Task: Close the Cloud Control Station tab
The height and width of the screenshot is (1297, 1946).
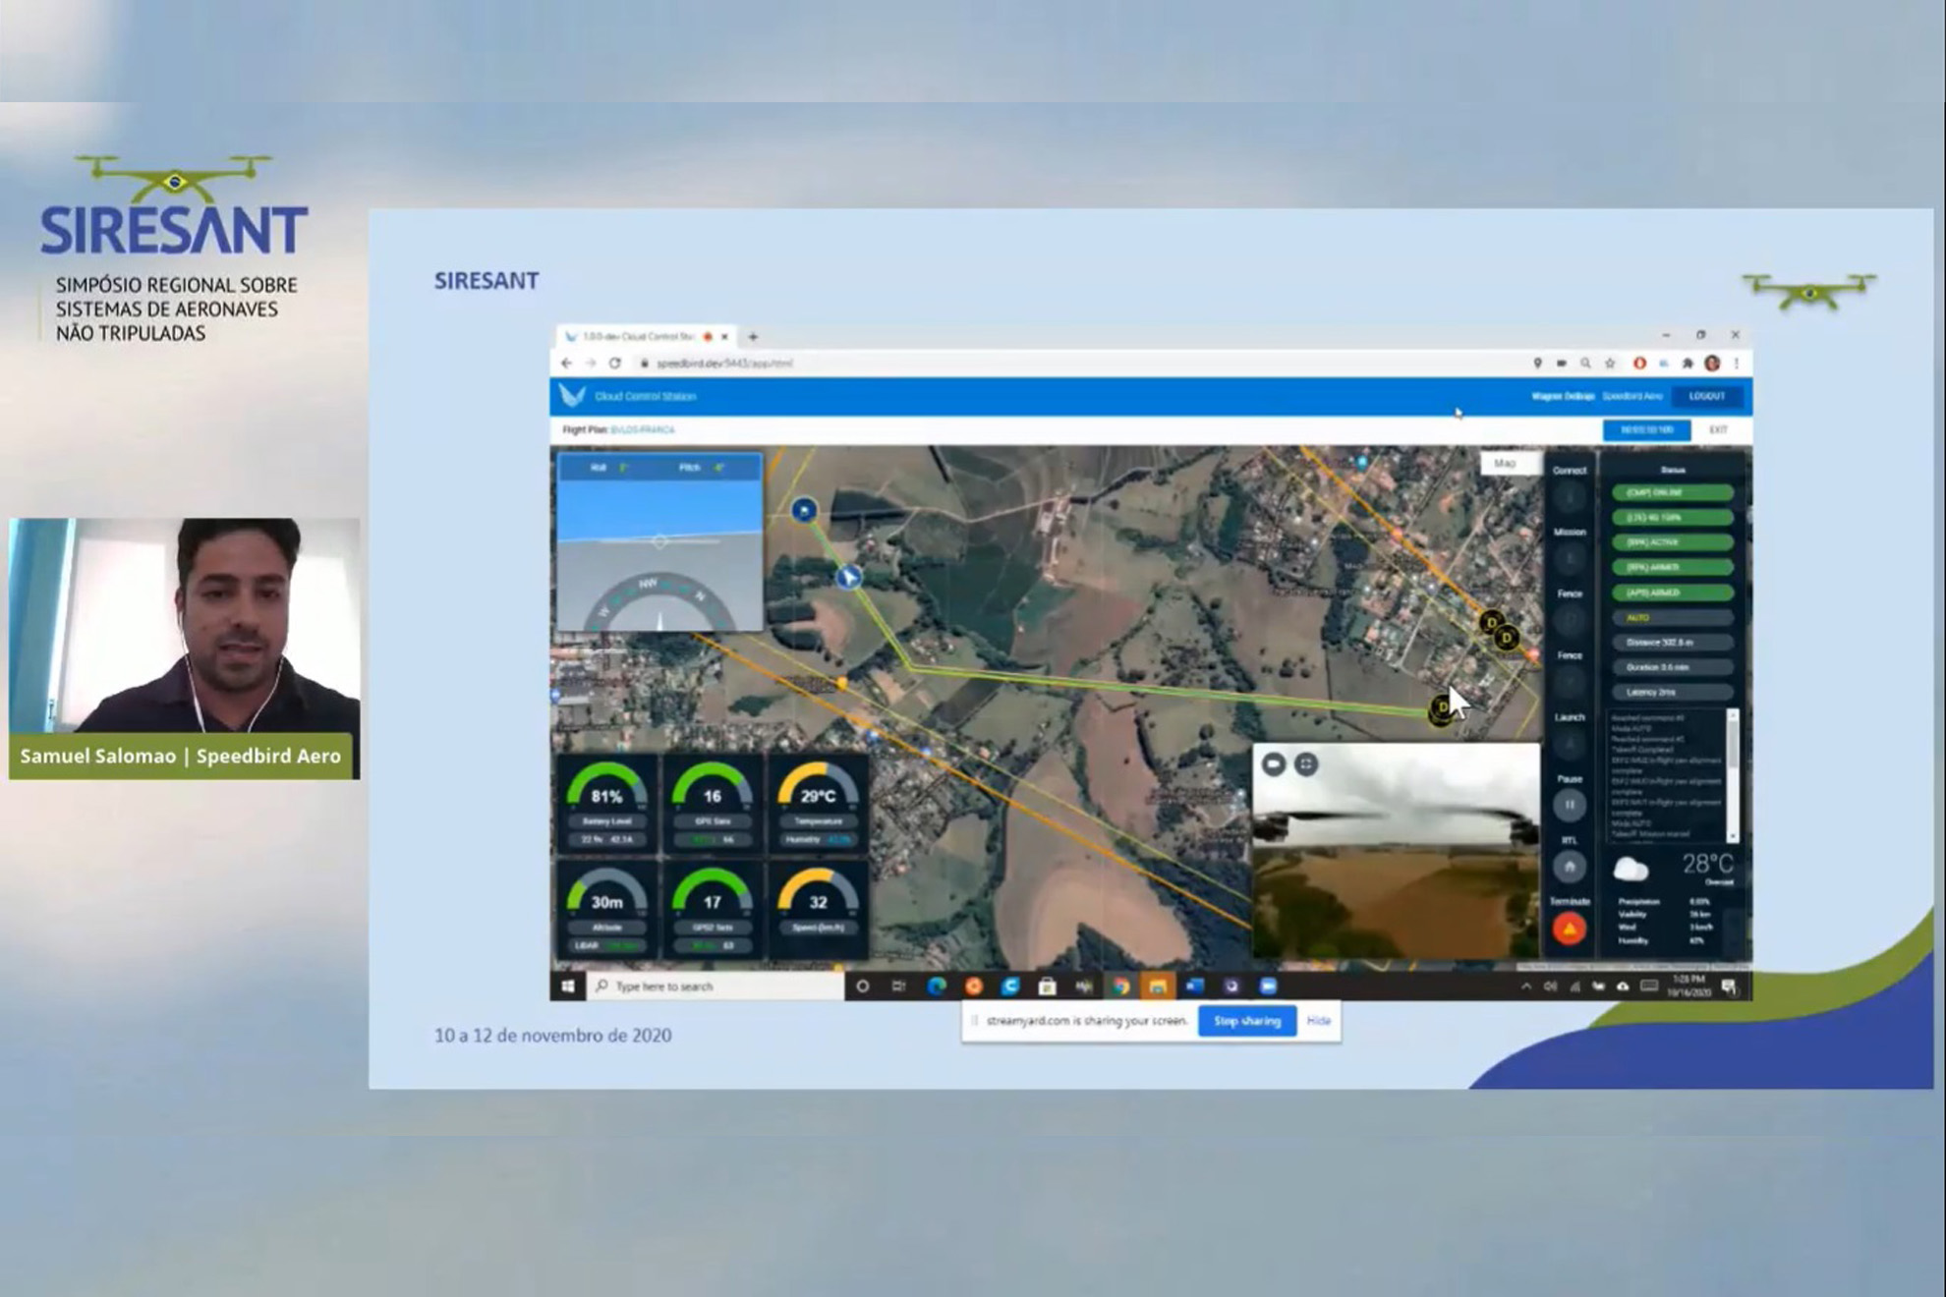Action: [x=724, y=337]
